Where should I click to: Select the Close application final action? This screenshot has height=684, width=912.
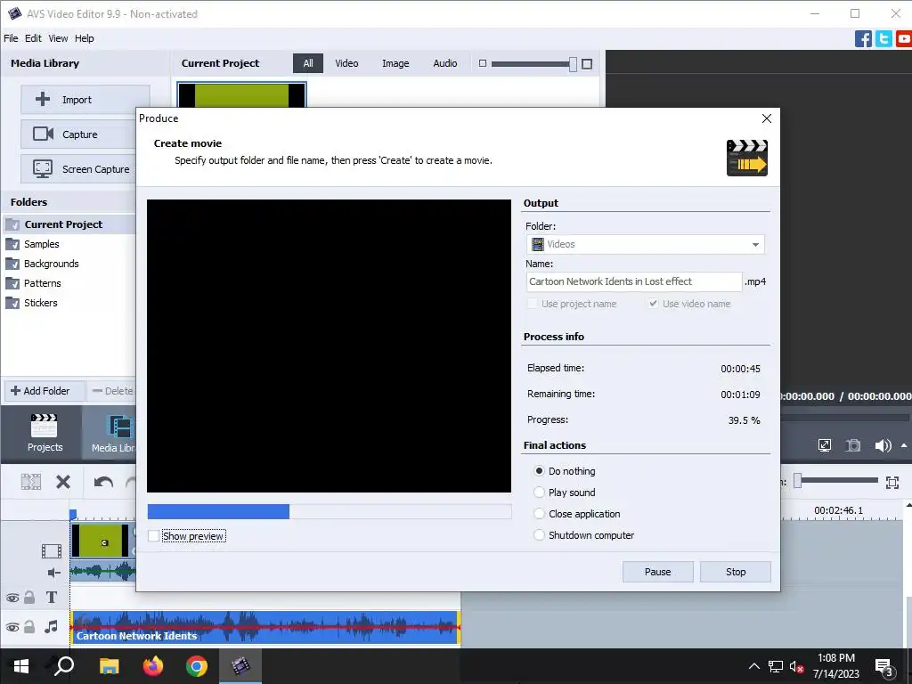tap(539, 514)
